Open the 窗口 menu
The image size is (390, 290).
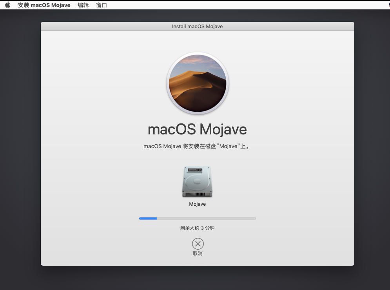[x=102, y=5]
